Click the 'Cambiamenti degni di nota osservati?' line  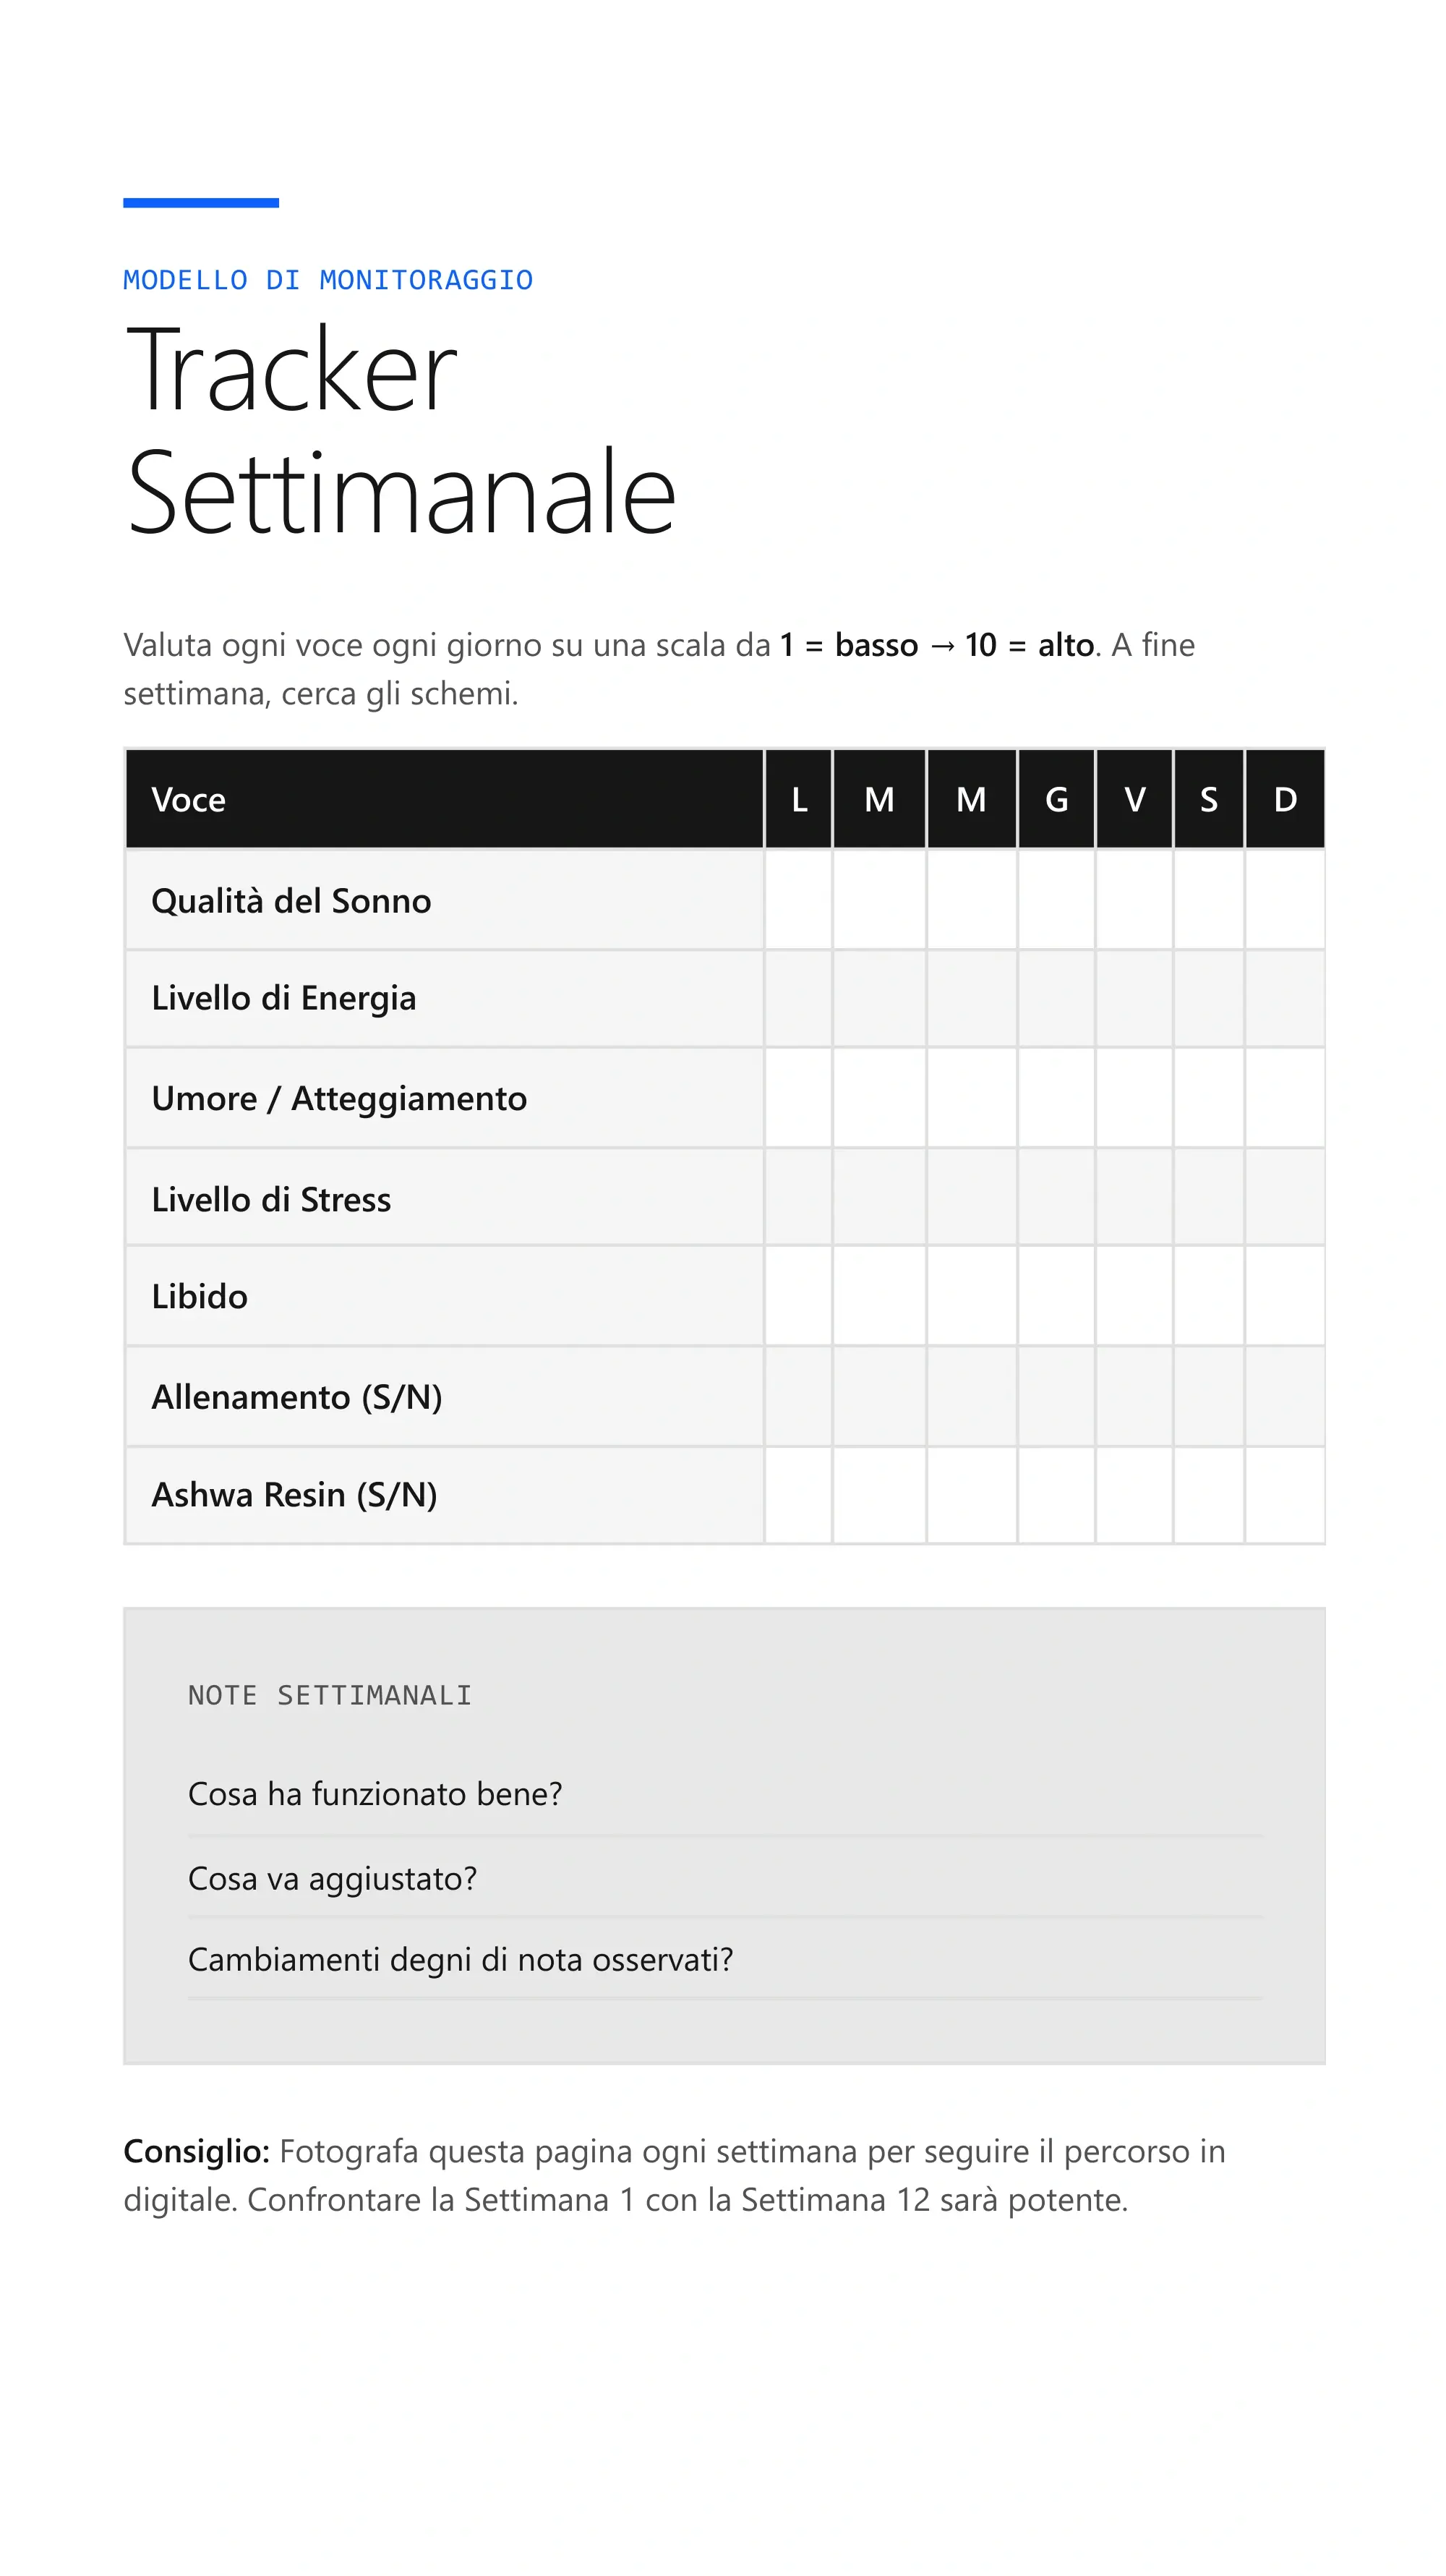(725, 1959)
